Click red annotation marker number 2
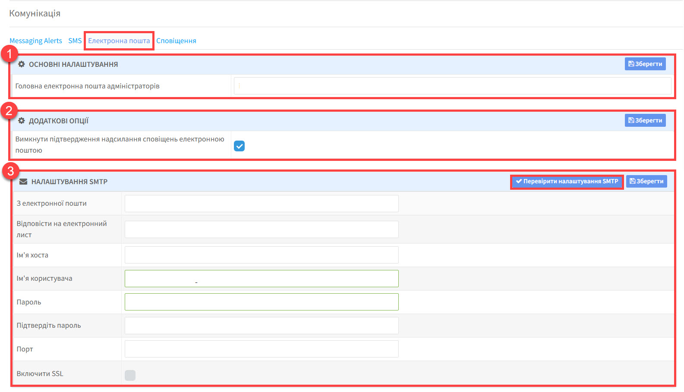Image resolution: width=684 pixels, height=392 pixels. [x=9, y=110]
